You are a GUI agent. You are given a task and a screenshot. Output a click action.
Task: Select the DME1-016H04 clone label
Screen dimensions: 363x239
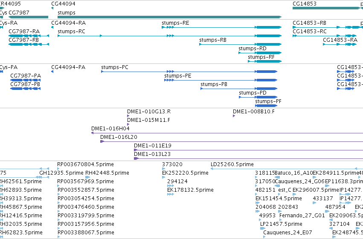click(x=110, y=129)
